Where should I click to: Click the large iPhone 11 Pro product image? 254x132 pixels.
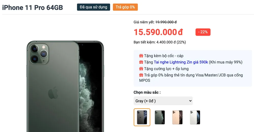[65, 86]
